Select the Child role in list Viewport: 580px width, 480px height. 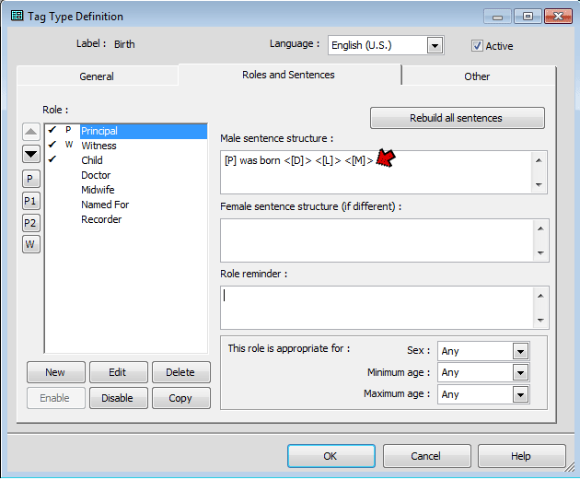point(92,160)
